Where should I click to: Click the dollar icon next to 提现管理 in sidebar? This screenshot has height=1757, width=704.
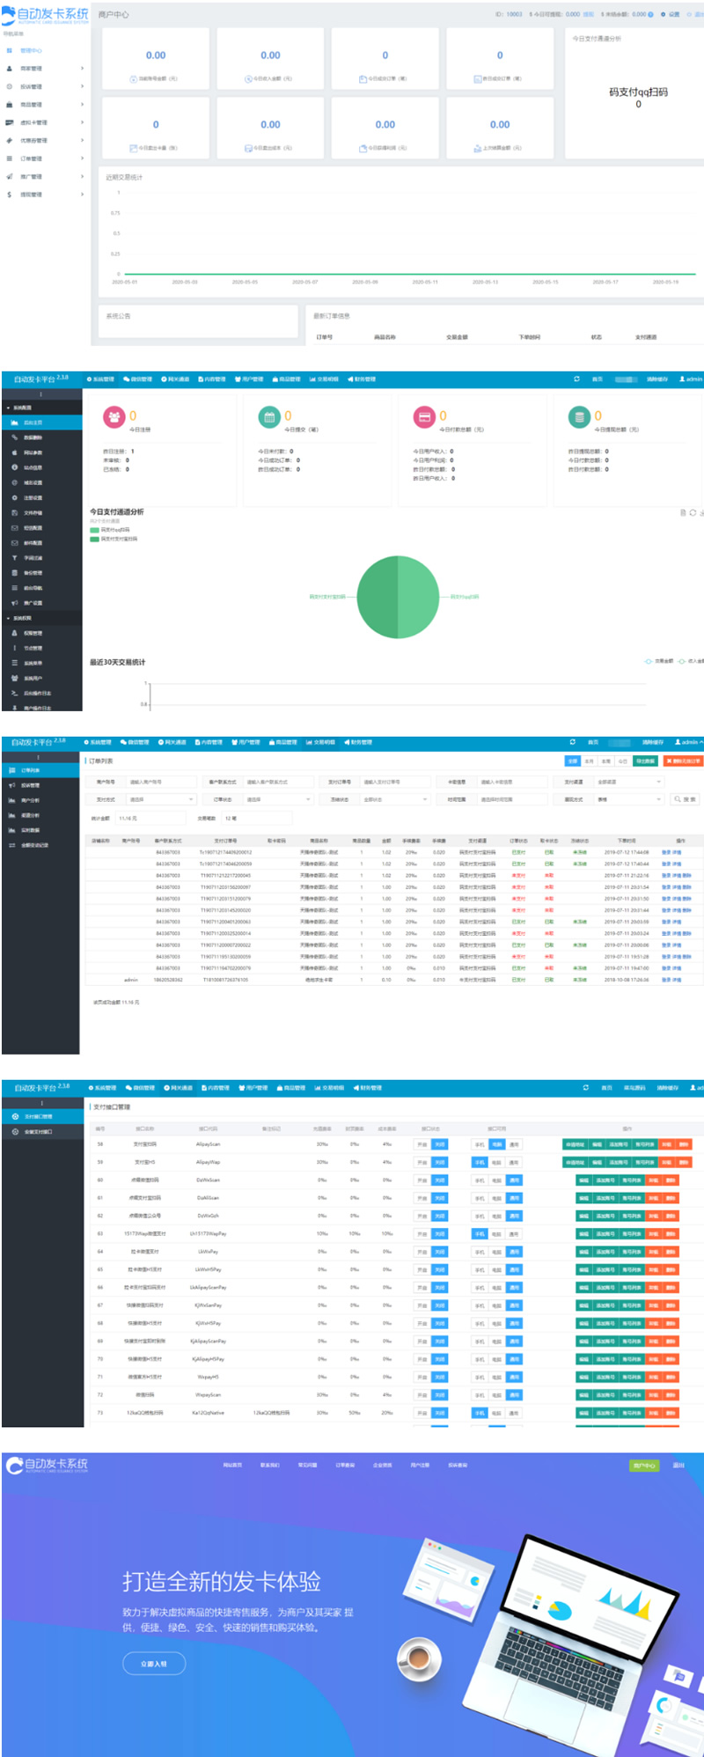tap(10, 195)
